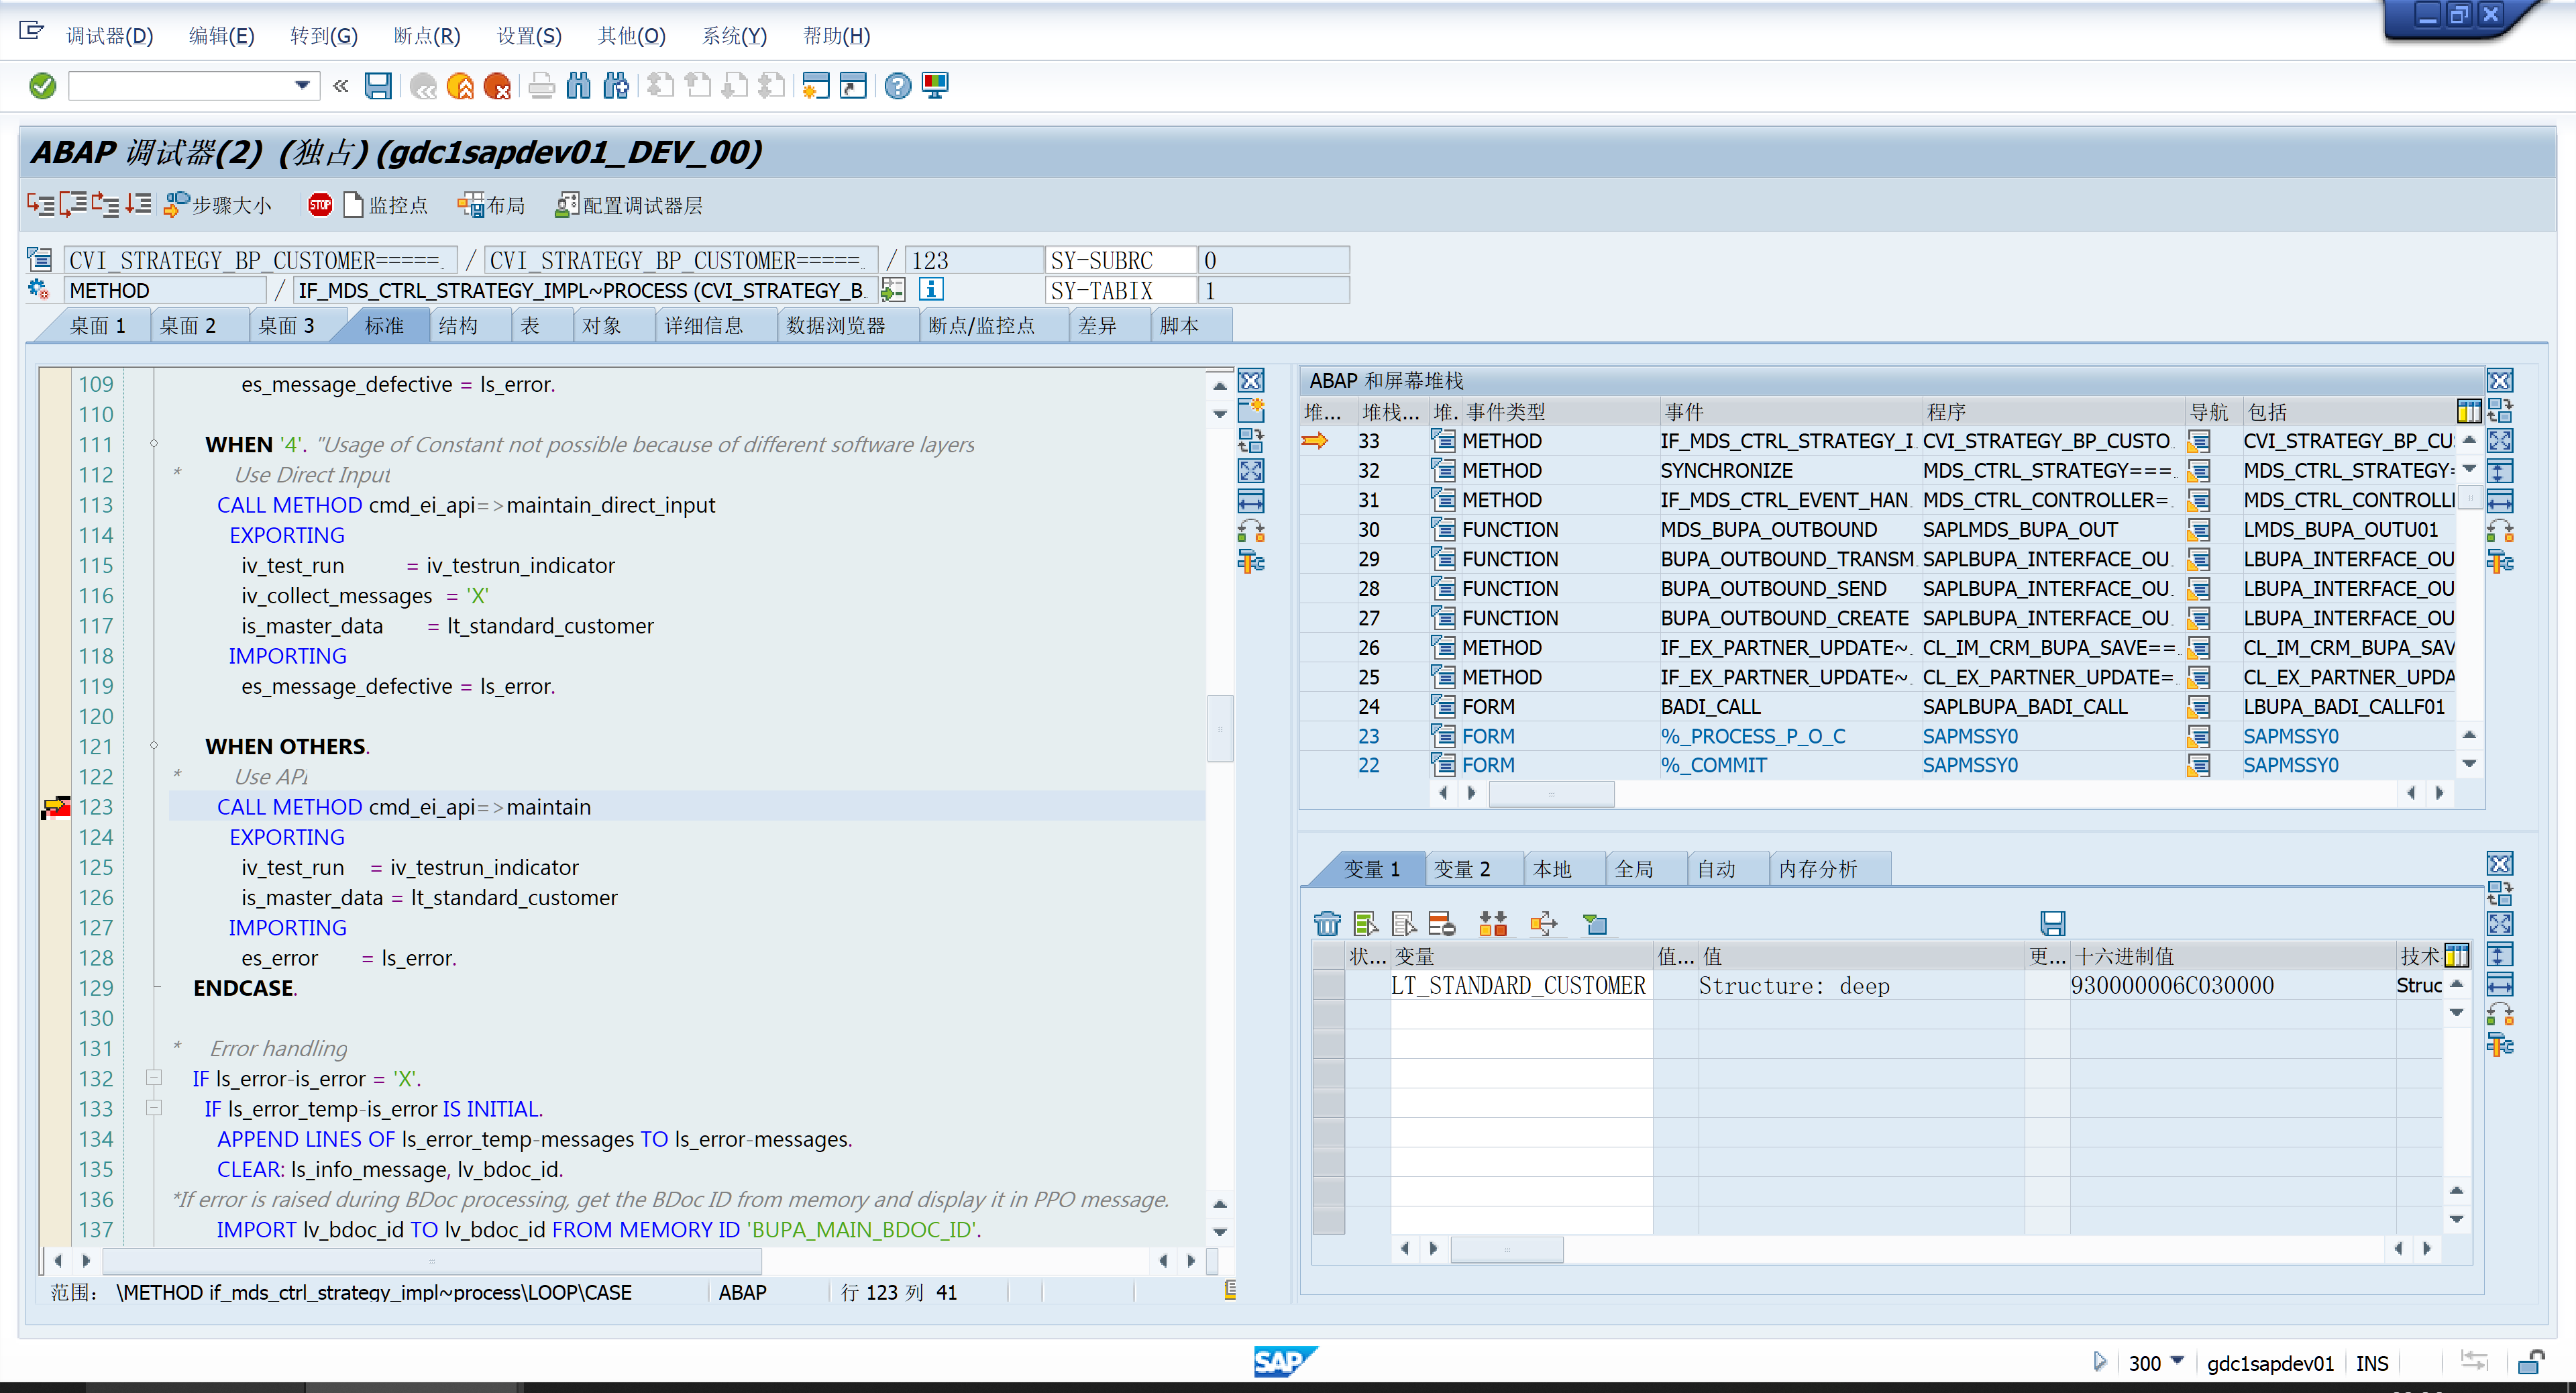The height and width of the screenshot is (1393, 2576).
Task: Click the Save icon in system toolbar
Action: click(x=378, y=86)
